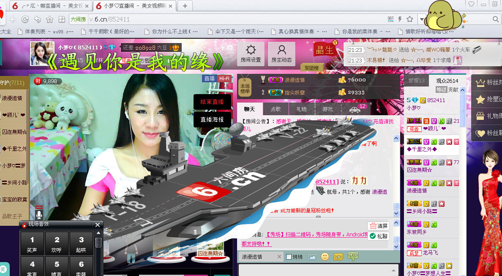
Task: Reload the page with the refresh icon
Action: pos(25,19)
